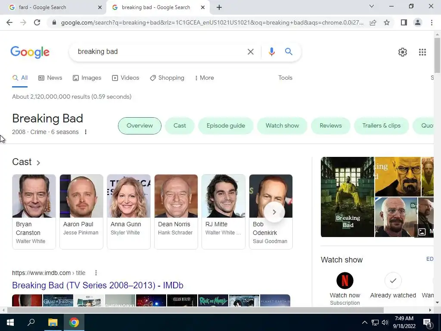Open Trailers & clips chip
441x331 pixels.
[x=381, y=126]
